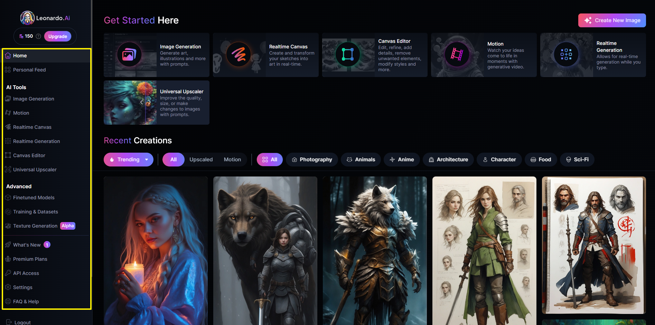Toggle the Upscaled filter
The height and width of the screenshot is (325, 655).
click(x=201, y=160)
